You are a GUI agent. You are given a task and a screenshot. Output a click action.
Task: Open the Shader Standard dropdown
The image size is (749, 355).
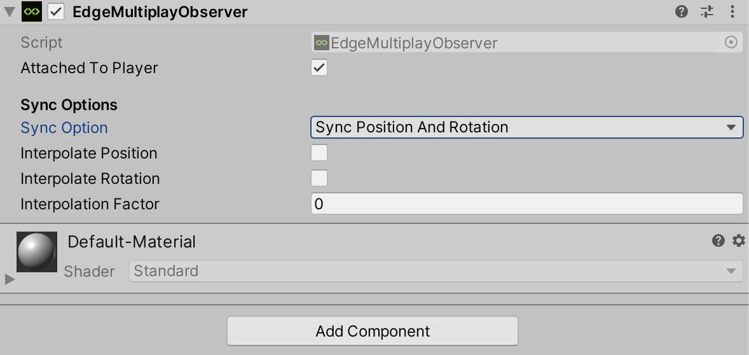pos(436,271)
